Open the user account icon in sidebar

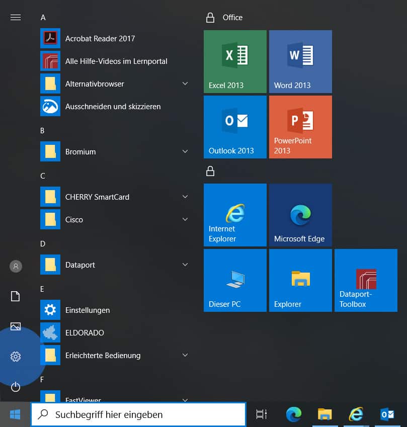[16, 267]
